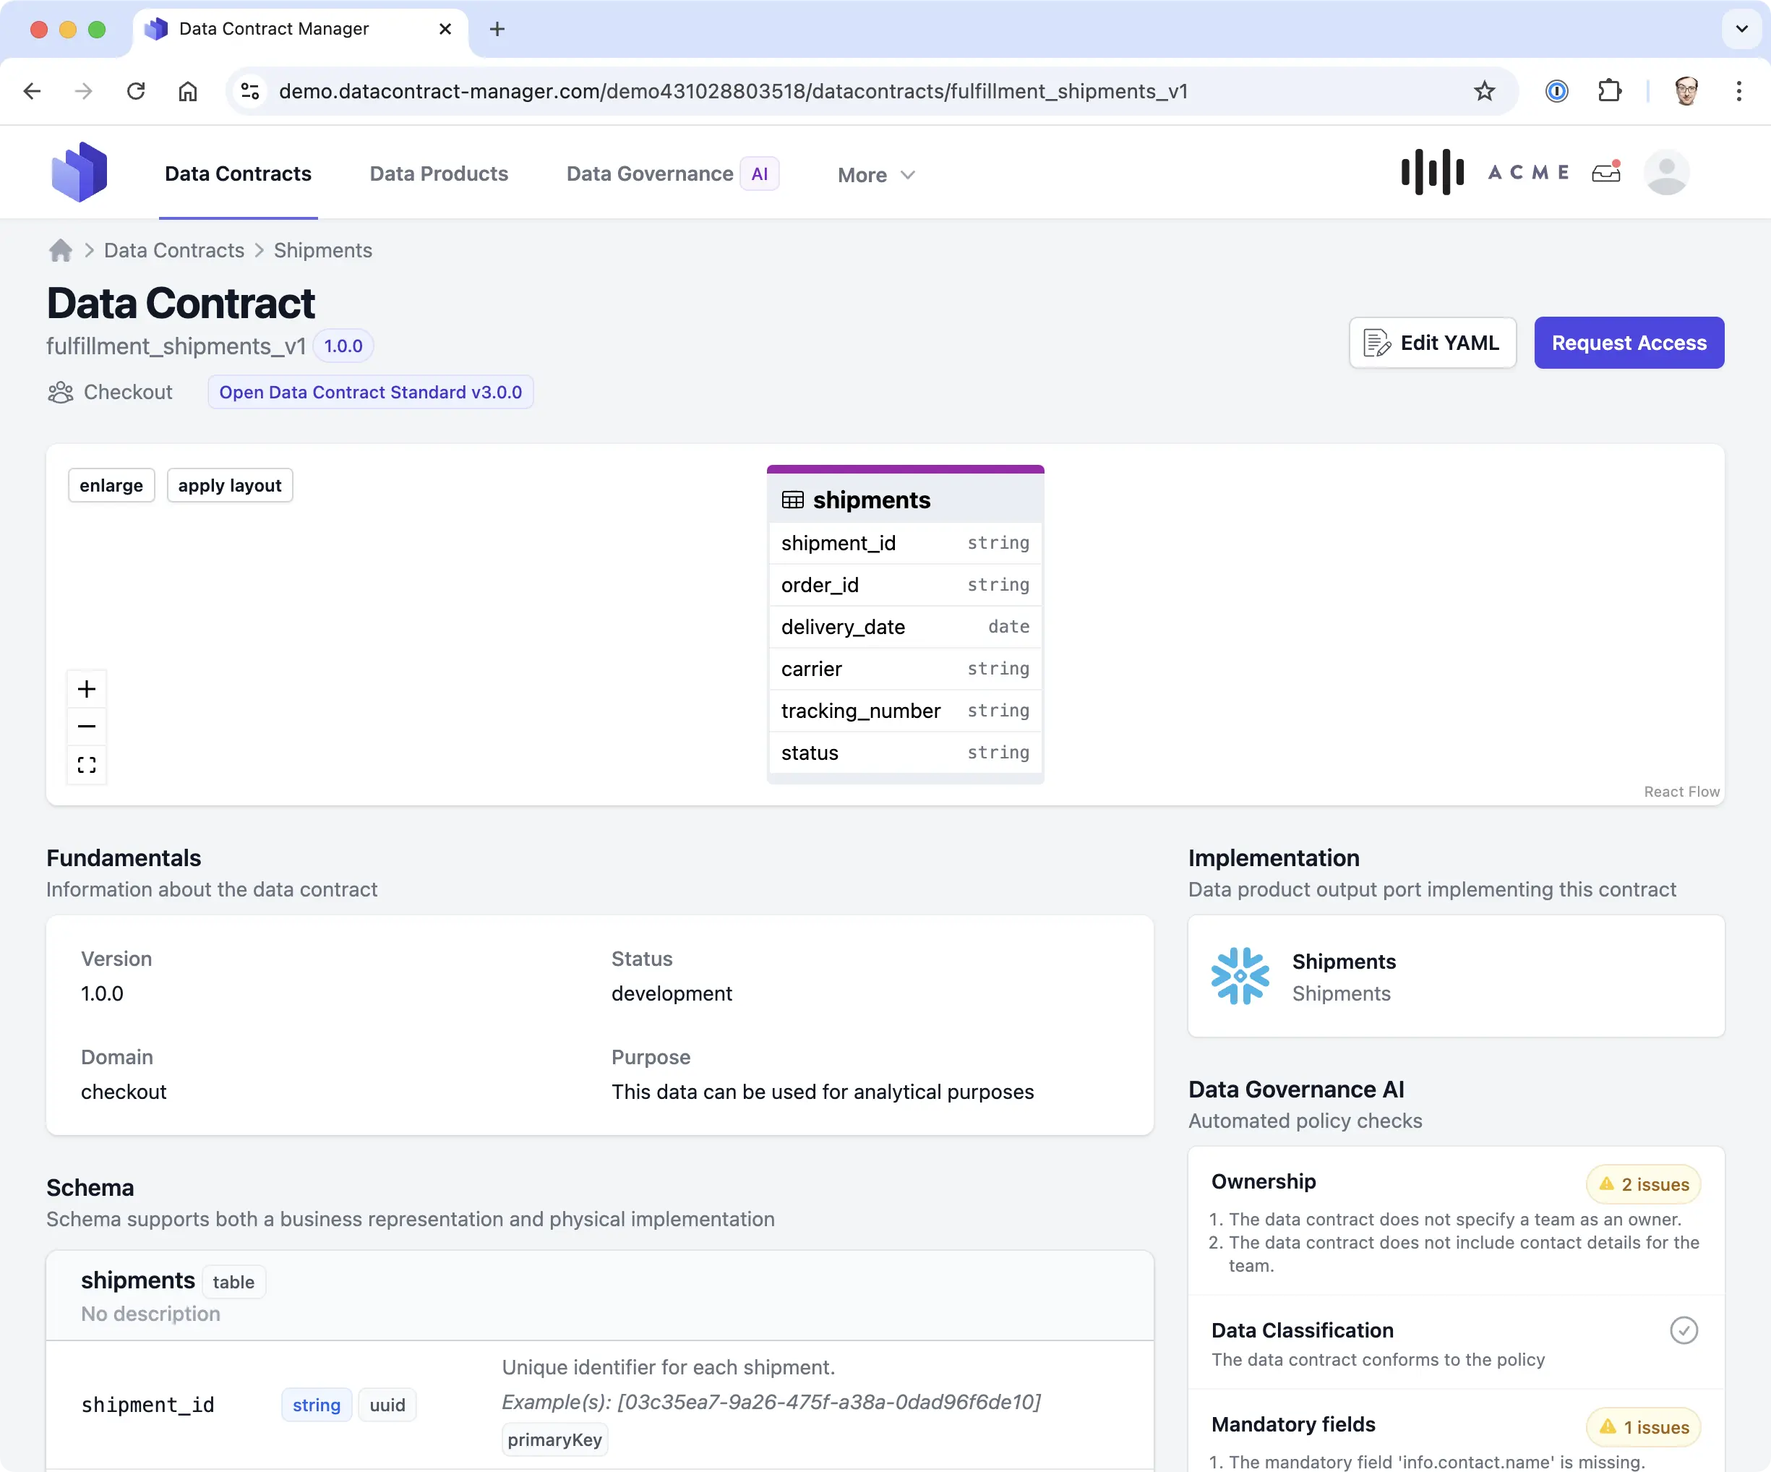Open Chrome's three-dot menu
The width and height of the screenshot is (1771, 1472).
pyautogui.click(x=1739, y=91)
